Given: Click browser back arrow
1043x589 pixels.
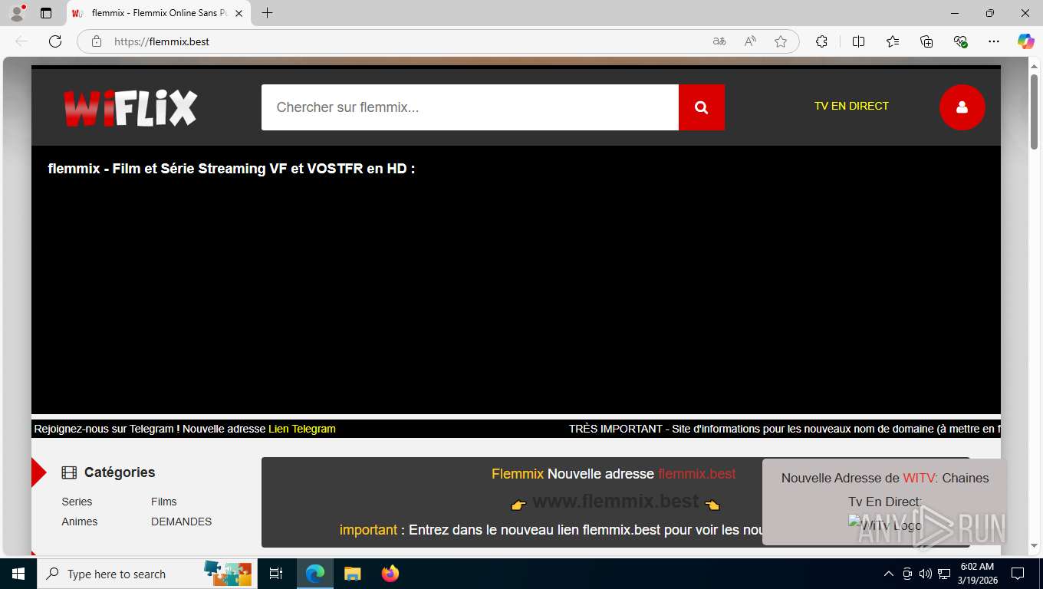Looking at the screenshot, I should [21, 41].
